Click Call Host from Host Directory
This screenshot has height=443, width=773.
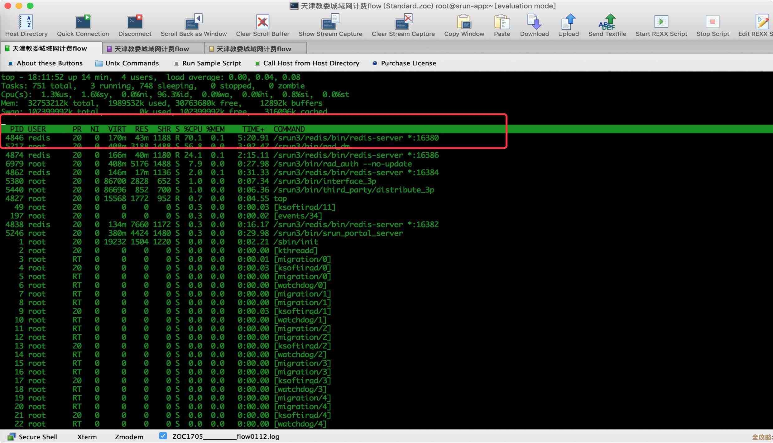pyautogui.click(x=307, y=63)
